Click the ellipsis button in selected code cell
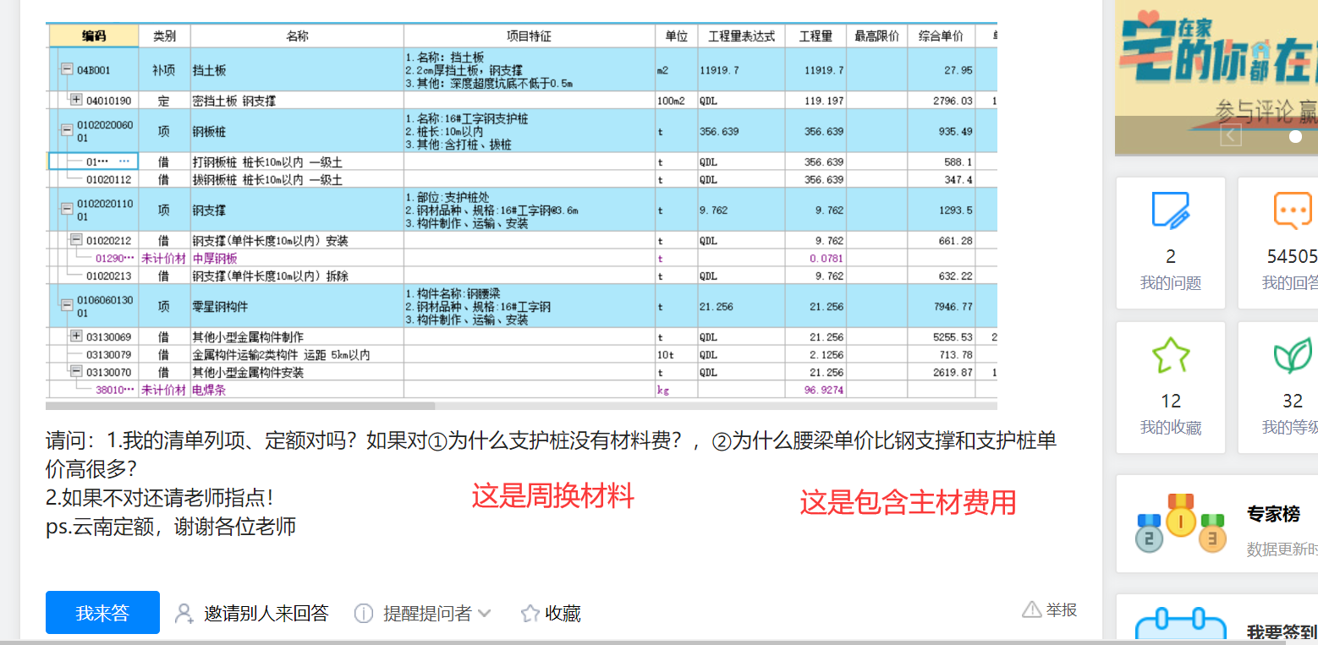Image resolution: width=1318 pixels, height=645 pixels. pos(124,161)
